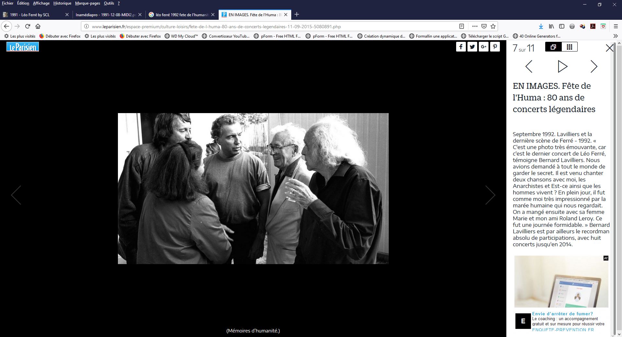This screenshot has height=337, width=622.
Task: Click the Le Parisien logo
Action: coord(23,47)
